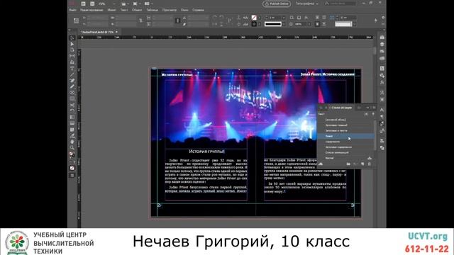The height and width of the screenshot is (255, 454).
Task: Toggle Apply None button in toolbox
Action: click(x=72, y=168)
